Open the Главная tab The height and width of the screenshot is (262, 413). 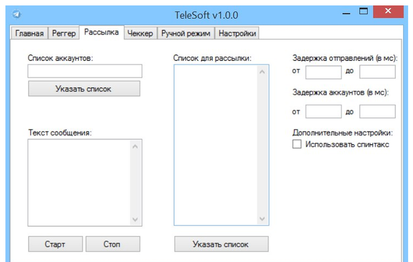29,34
